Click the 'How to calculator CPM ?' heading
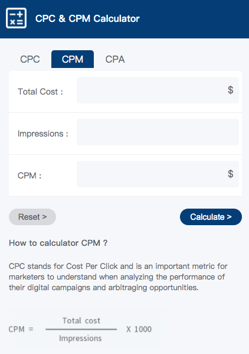The image size is (249, 354). (x=58, y=243)
